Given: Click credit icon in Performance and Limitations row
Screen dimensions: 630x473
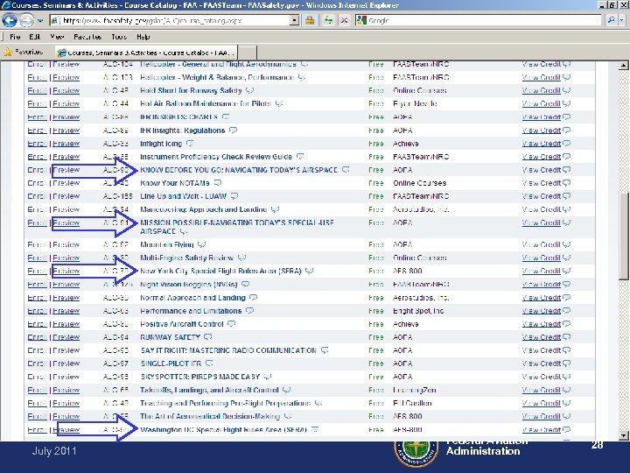Looking at the screenshot, I should point(566,311).
